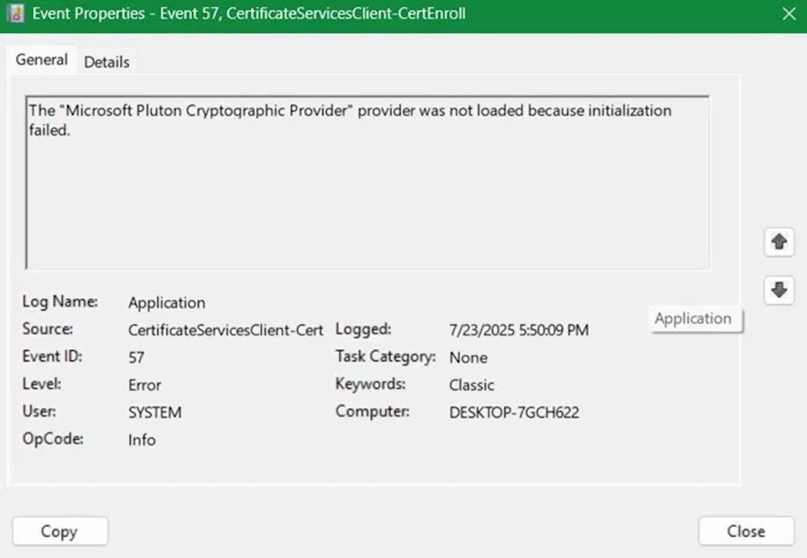Click the Level value Error
The height and width of the screenshot is (558, 807).
[144, 385]
